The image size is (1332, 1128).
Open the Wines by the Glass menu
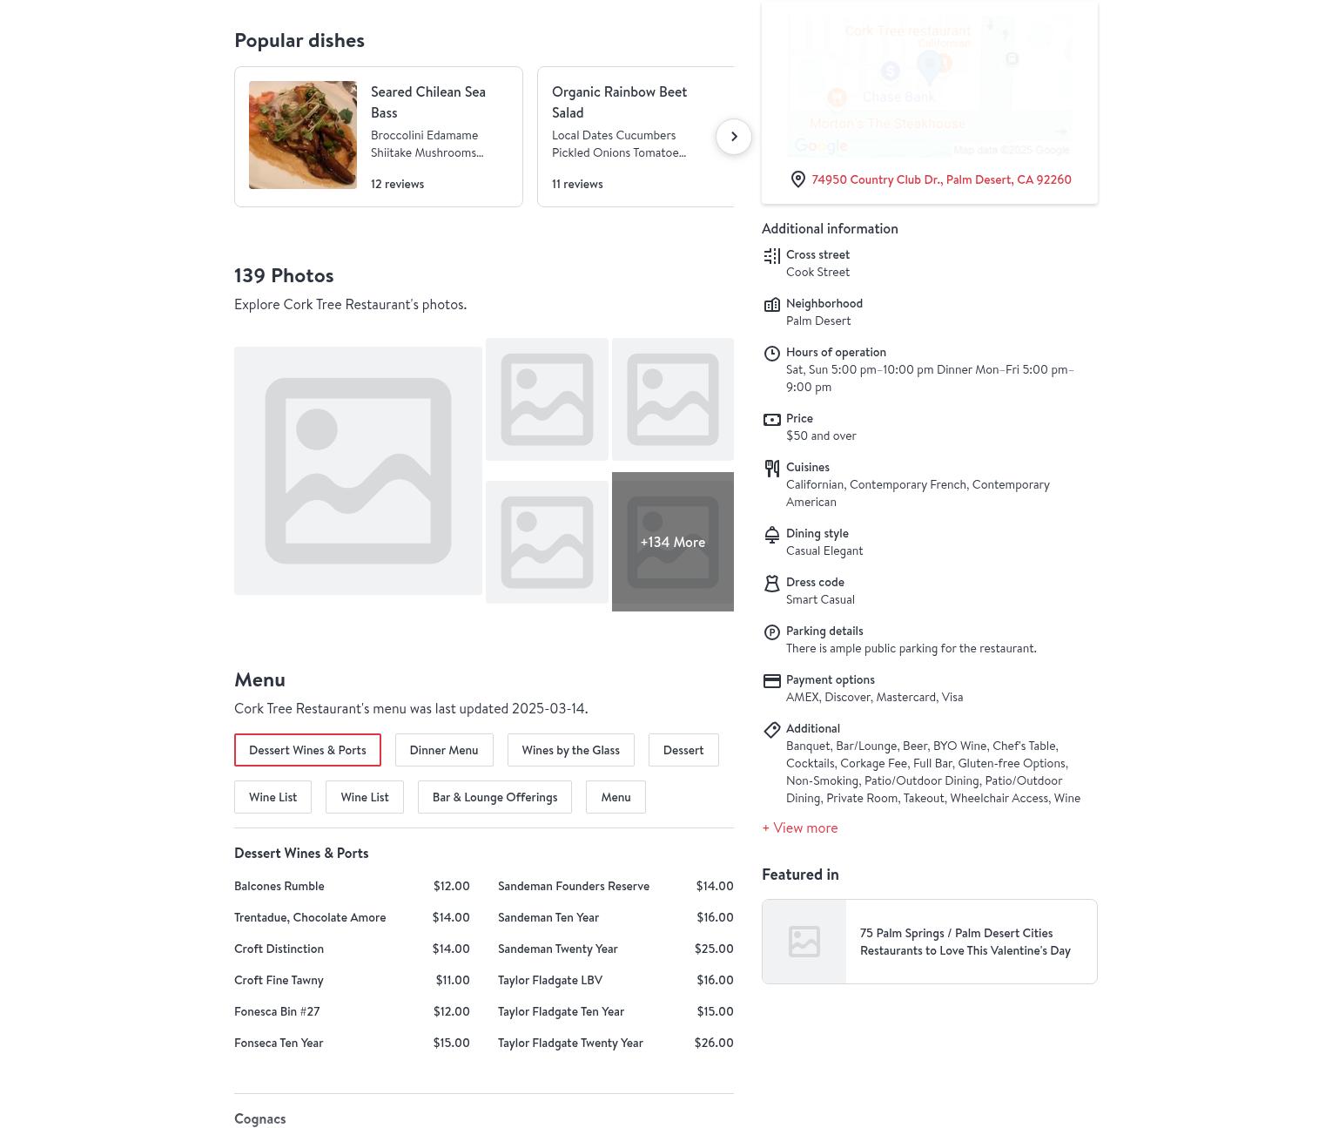click(x=570, y=750)
